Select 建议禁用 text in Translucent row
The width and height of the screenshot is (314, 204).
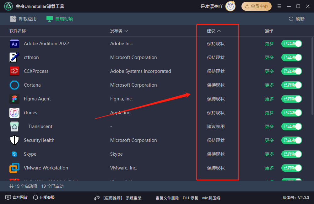216,126
